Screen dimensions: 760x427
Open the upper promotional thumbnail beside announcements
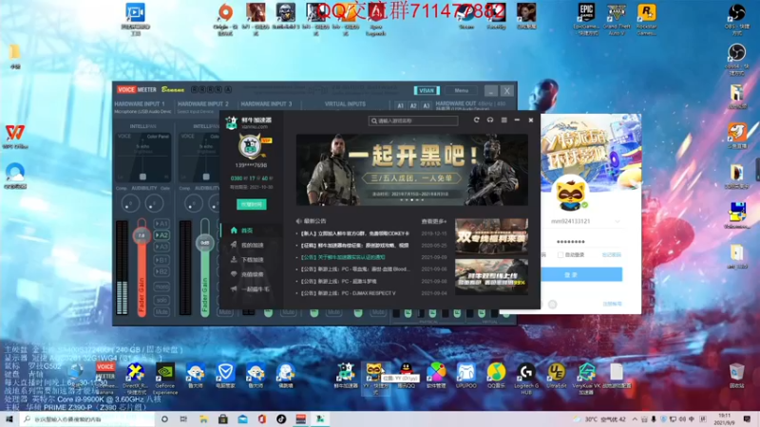491,235
